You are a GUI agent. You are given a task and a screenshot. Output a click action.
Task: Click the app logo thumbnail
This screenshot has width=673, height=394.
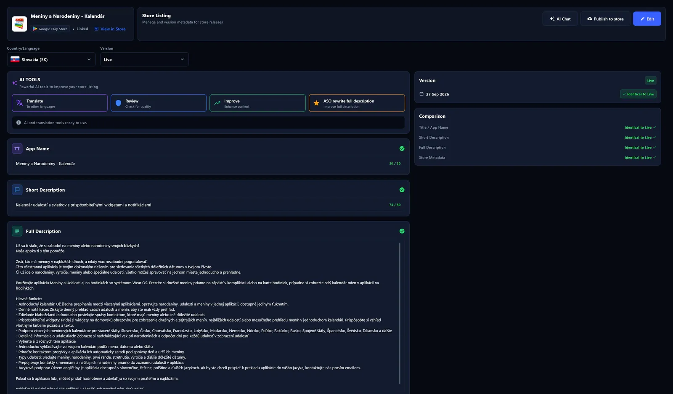pos(19,24)
